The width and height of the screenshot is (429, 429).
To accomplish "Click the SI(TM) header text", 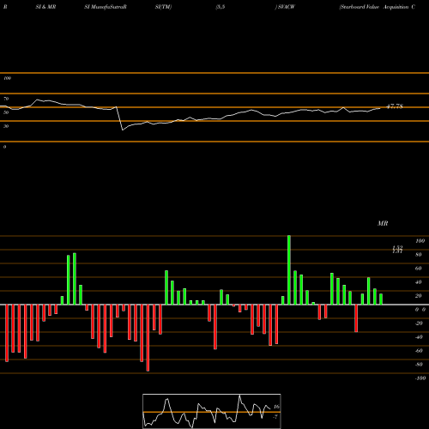I will pyautogui.click(x=163, y=7).
